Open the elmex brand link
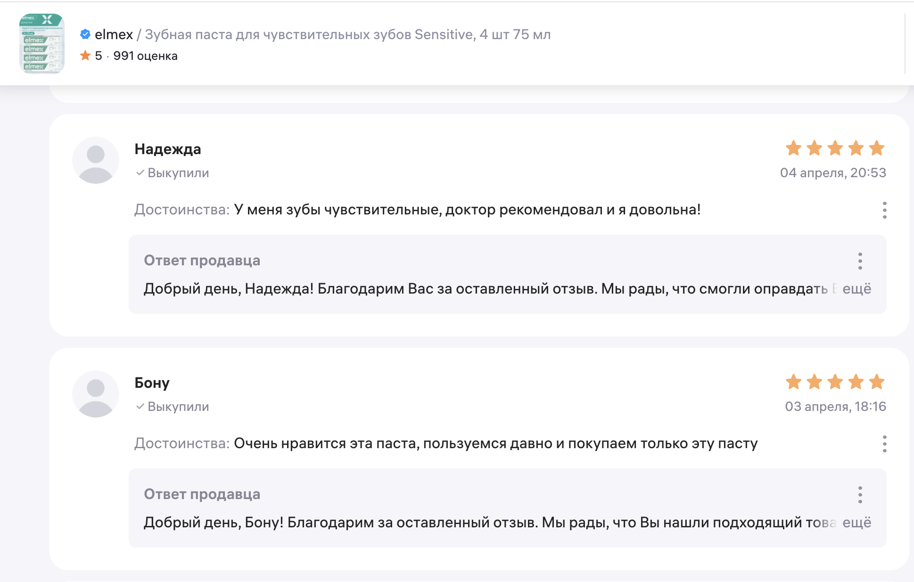This screenshot has width=914, height=582. pos(114,34)
